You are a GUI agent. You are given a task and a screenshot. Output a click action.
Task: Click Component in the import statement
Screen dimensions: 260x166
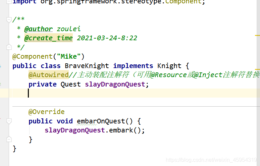[x=184, y=2]
